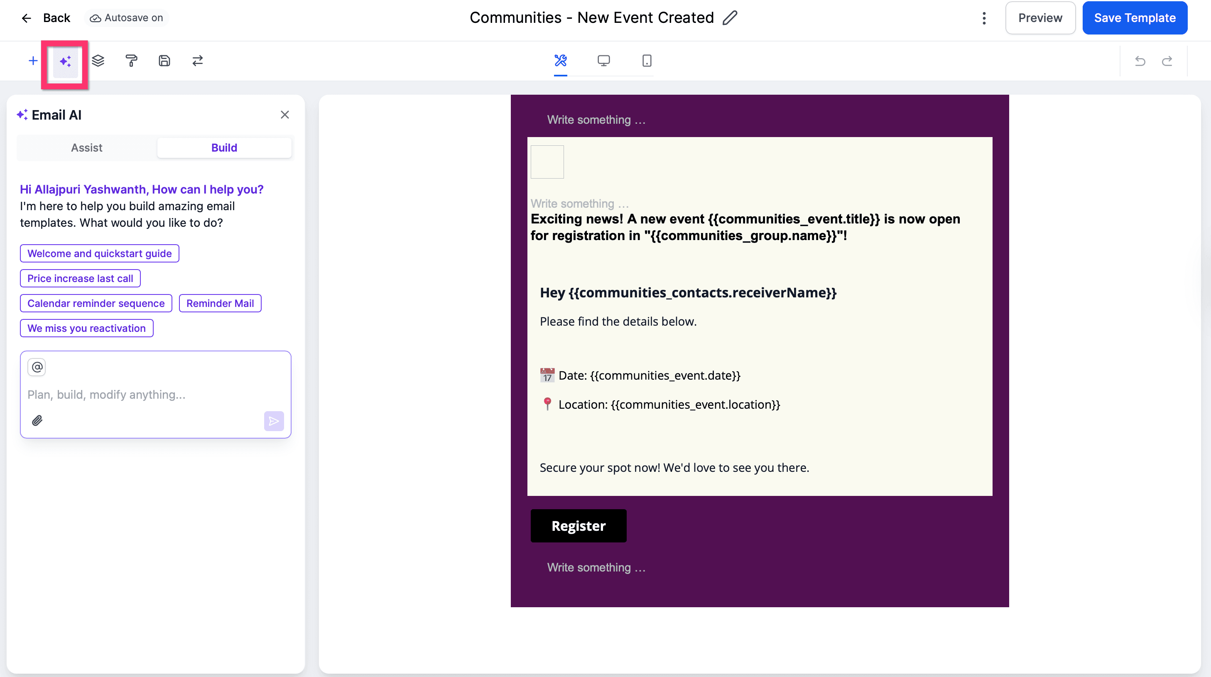Select the Build tab
Screen dimensions: 1211x677
[x=224, y=147]
